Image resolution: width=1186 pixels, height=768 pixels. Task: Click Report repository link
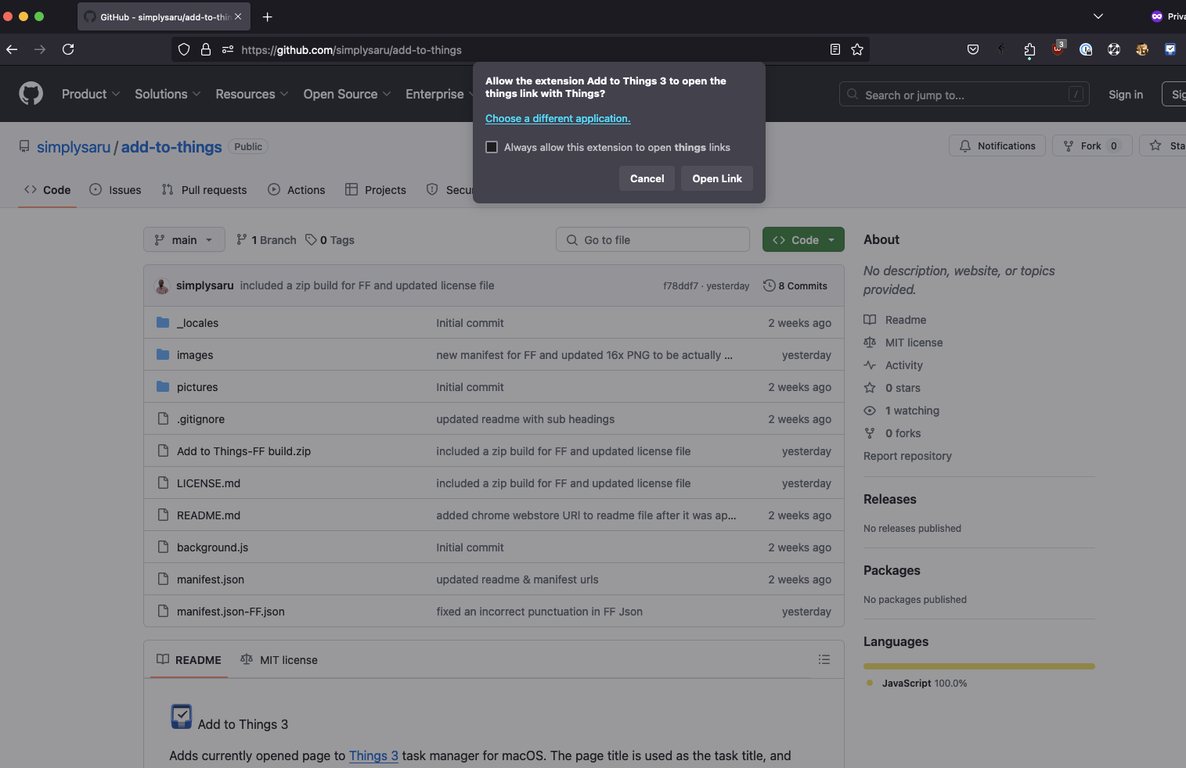click(x=907, y=455)
